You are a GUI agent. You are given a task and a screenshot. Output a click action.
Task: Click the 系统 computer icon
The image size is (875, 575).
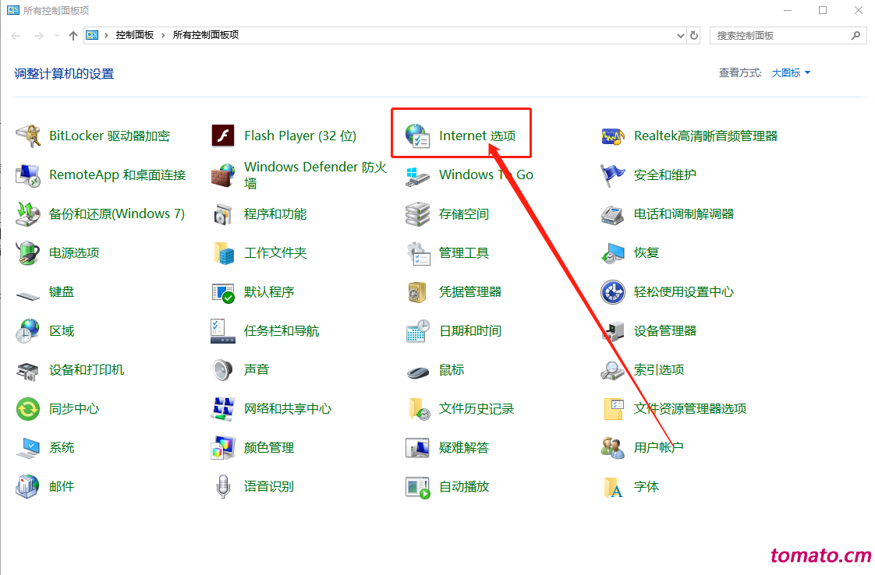(x=28, y=448)
